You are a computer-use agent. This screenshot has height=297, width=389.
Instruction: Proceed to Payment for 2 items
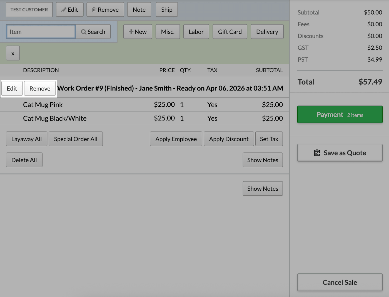tap(340, 114)
